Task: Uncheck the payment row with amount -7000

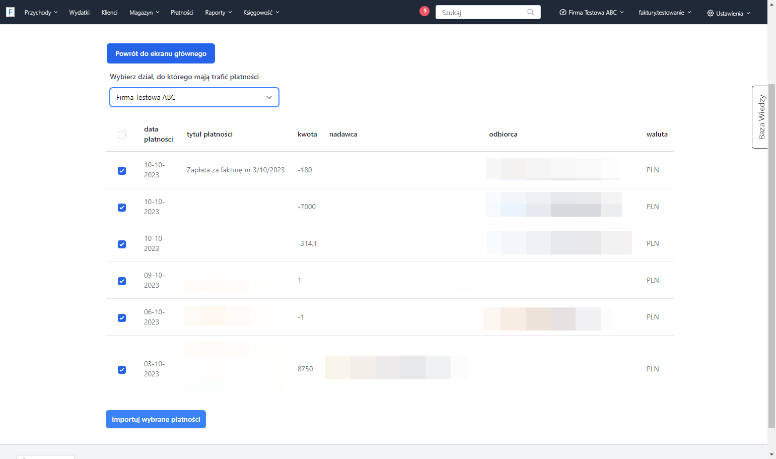Action: [x=122, y=208]
